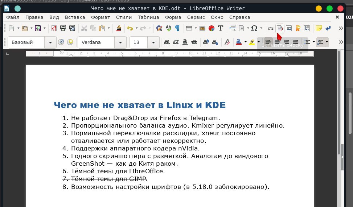This screenshot has width=353, height=207.
Task: Insert a bookmark from toolbar
Action: pos(298,28)
